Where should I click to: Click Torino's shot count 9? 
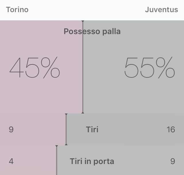pyautogui.click(x=11, y=129)
